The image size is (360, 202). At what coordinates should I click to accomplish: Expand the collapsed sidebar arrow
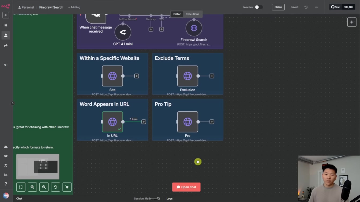tap(13, 103)
